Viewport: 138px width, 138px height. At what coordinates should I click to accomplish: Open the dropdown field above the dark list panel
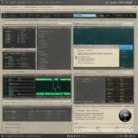point(65,23)
